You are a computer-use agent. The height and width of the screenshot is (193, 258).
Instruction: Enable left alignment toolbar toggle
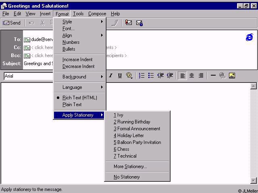point(183,76)
